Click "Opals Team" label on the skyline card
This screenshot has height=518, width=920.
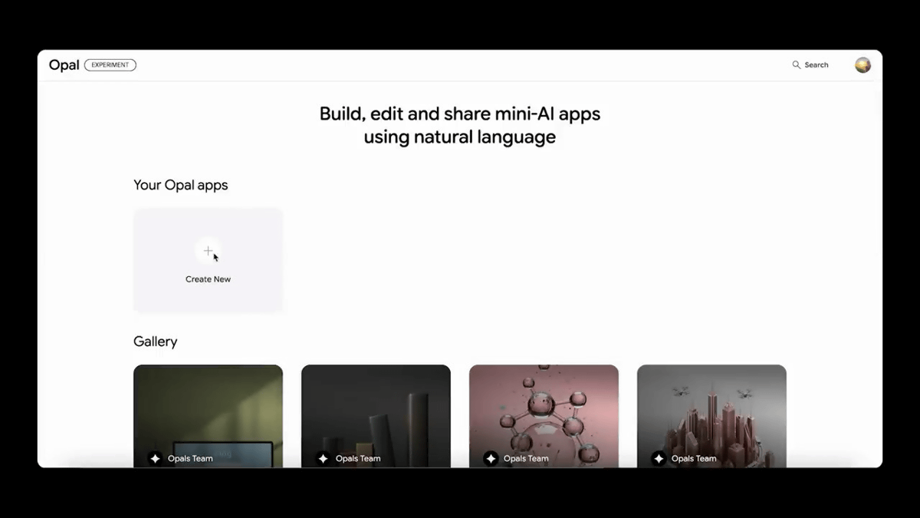[694, 459]
